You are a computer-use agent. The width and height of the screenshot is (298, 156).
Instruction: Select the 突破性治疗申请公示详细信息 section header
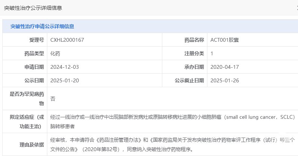(x=42, y=26)
